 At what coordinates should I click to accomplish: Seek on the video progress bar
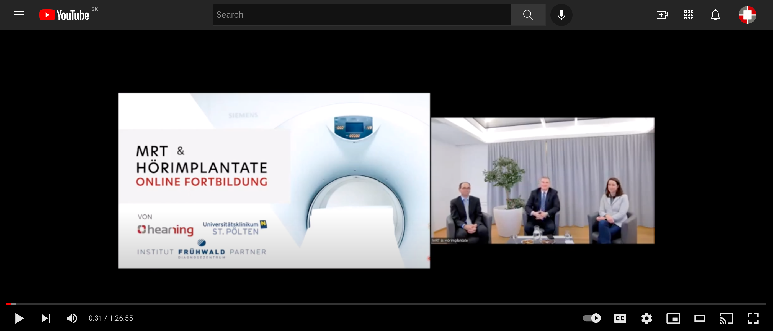point(386,304)
